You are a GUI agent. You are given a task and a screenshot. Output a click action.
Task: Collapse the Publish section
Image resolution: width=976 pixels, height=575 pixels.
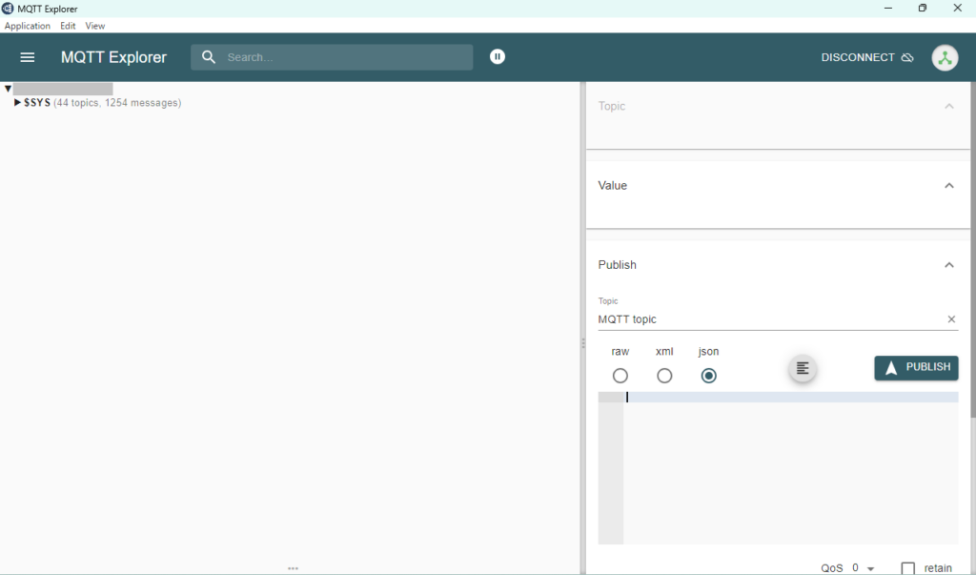coord(948,265)
